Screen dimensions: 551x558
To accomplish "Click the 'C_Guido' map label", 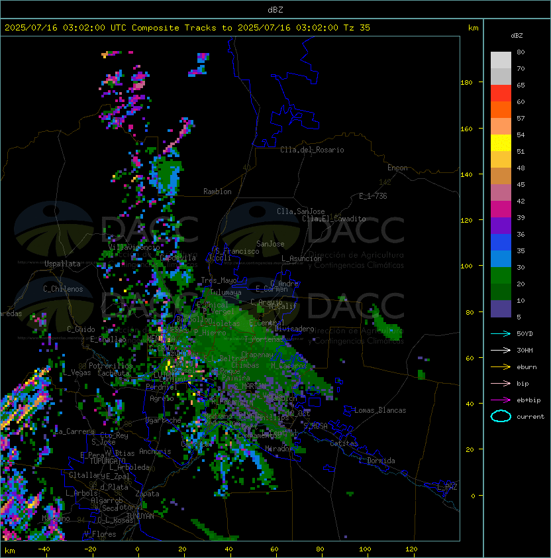I will pyautogui.click(x=81, y=329).
